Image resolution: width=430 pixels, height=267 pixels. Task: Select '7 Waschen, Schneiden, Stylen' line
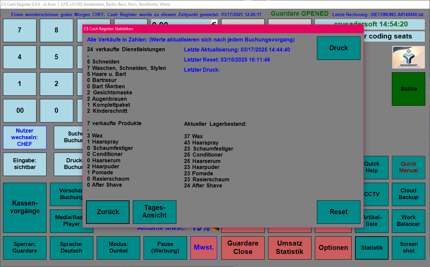tap(126, 68)
